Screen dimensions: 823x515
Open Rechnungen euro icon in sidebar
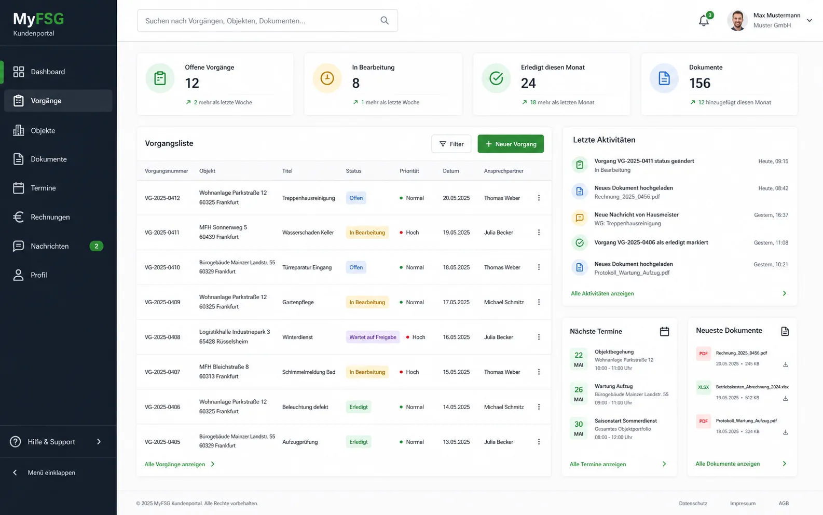tap(18, 217)
